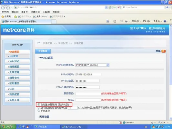Click the Internet zone globe icon

tap(124, 123)
